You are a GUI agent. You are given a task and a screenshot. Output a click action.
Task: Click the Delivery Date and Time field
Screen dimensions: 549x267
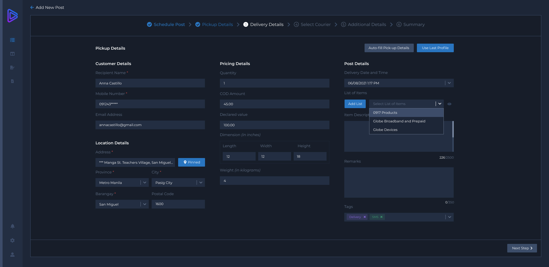(399, 83)
